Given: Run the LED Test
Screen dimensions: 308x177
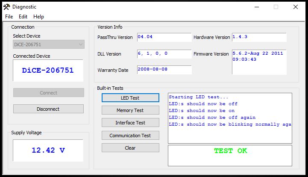Looking at the screenshot, I should [x=130, y=98].
